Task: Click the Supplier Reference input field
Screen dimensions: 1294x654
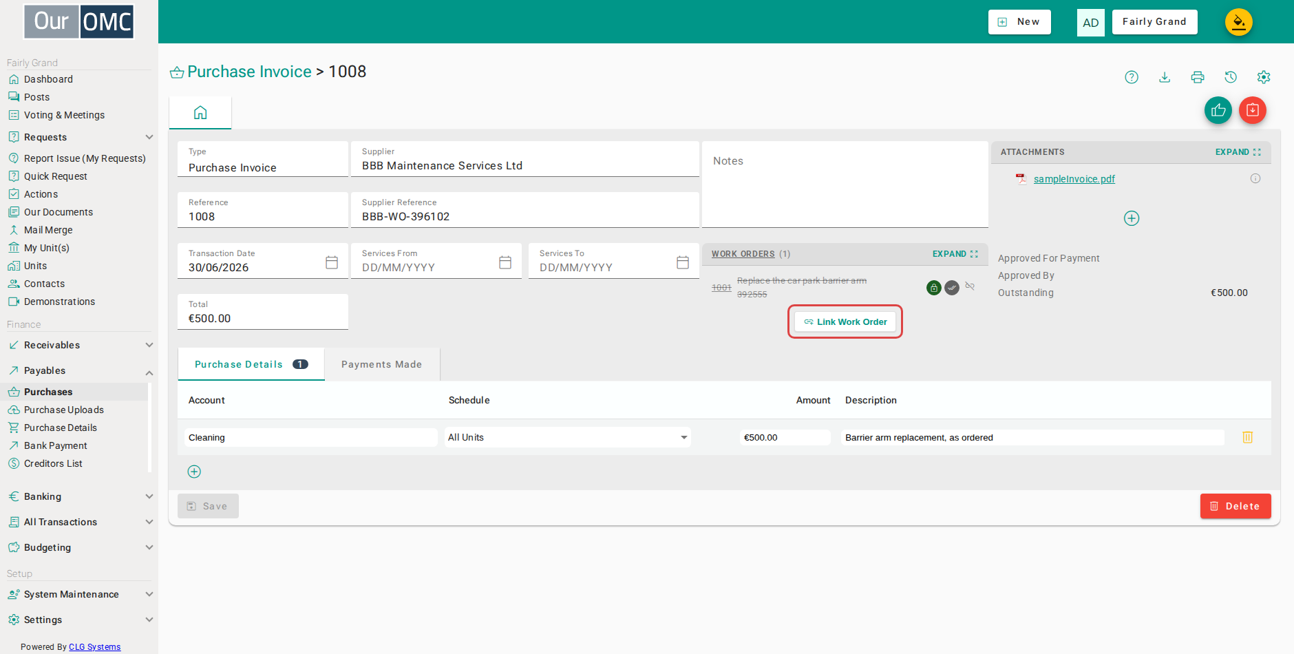Action: [525, 210]
